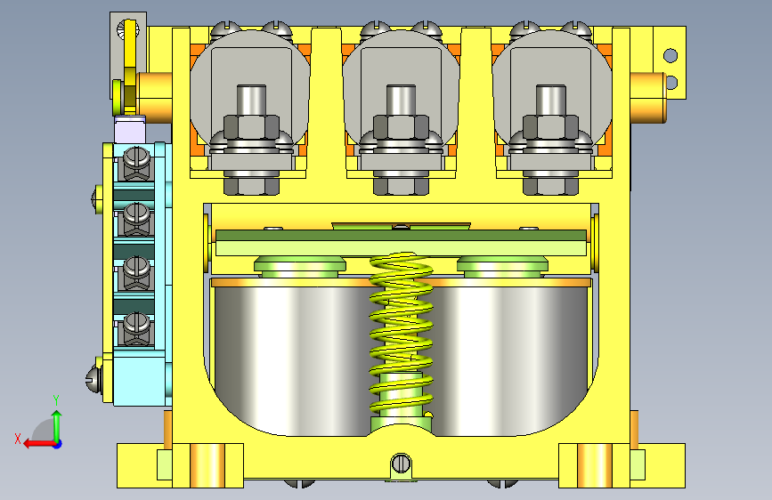772x500 pixels.
Task: Pick the right silver coil cylinder
Action: tap(510, 360)
